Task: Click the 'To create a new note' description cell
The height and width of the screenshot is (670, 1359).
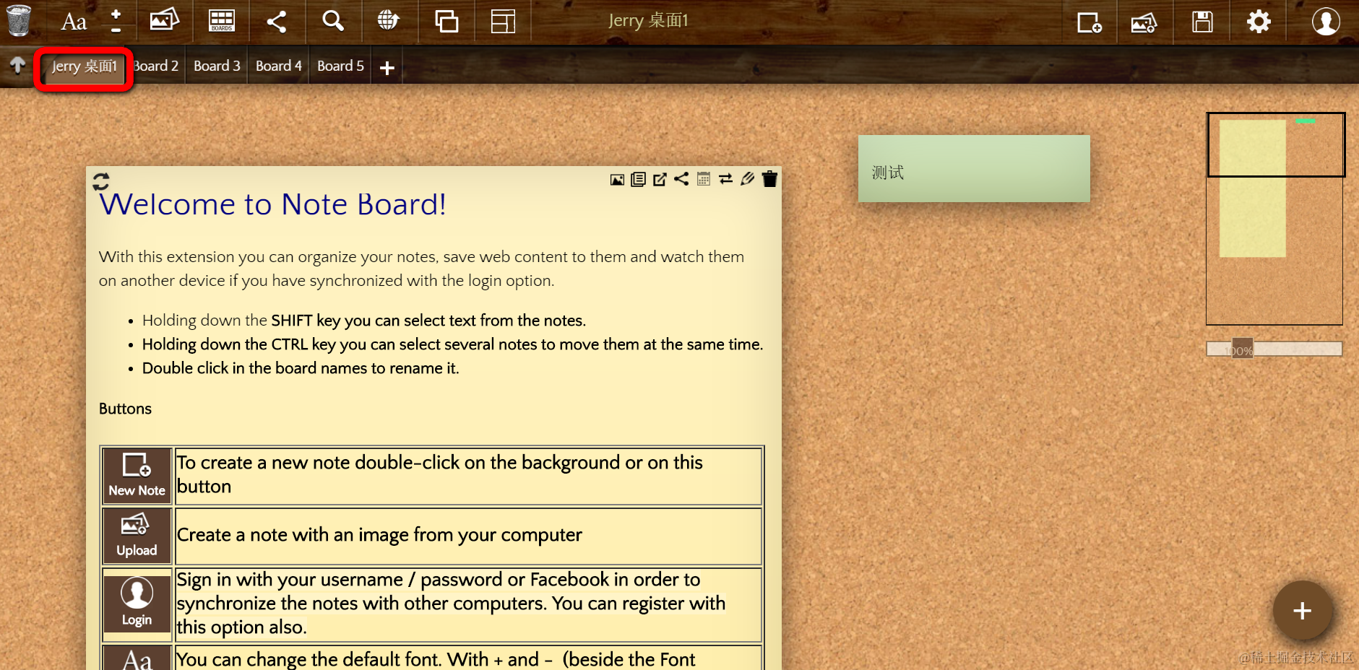Action: (469, 475)
